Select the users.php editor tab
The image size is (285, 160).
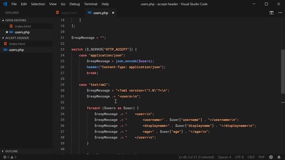pos(101,13)
